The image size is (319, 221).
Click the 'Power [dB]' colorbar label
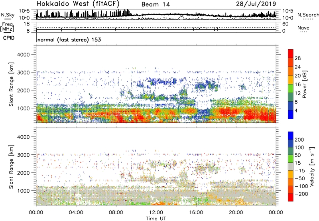point(305,84)
